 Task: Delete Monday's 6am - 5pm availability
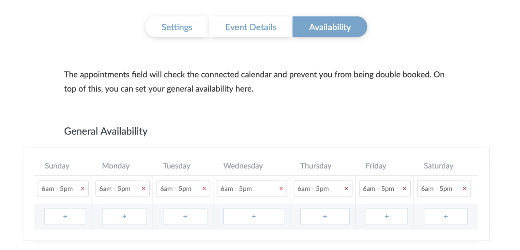[x=144, y=189]
